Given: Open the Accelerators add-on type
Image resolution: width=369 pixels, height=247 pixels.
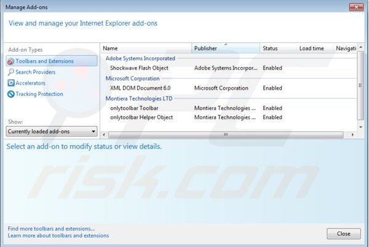Looking at the screenshot, I should click(30, 83).
